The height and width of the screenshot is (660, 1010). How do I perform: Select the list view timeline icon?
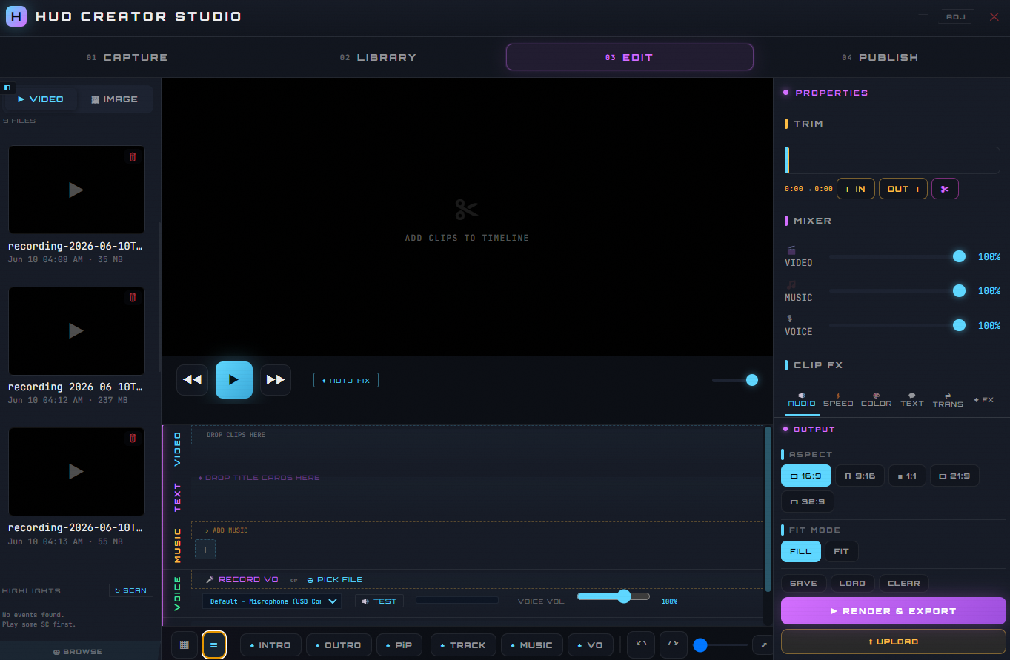click(x=214, y=645)
